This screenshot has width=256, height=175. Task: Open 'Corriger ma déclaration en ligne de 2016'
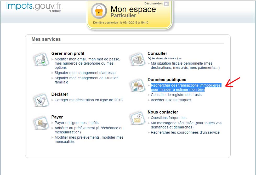pyautogui.click(x=88, y=100)
